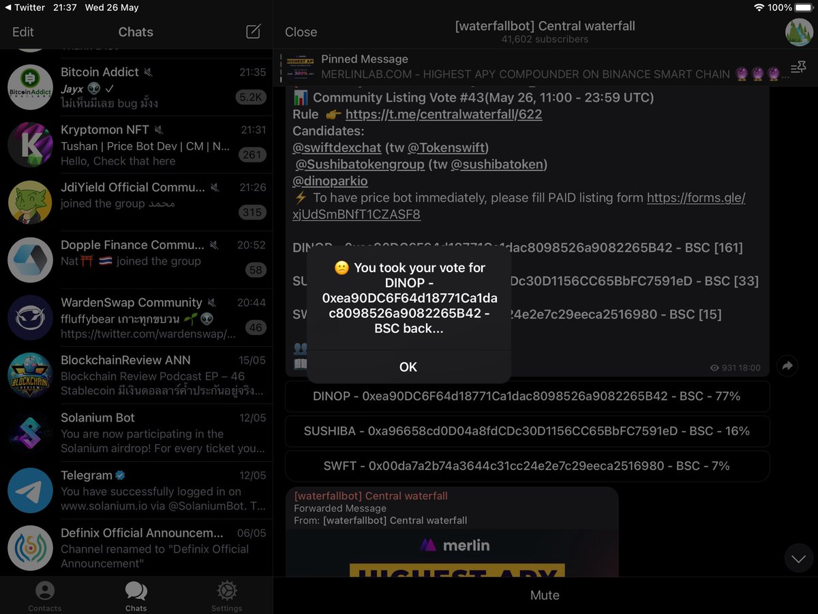818x614 pixels.
Task: Tap the 261 unread badge on Kryptomon NFT
Action: (252, 155)
